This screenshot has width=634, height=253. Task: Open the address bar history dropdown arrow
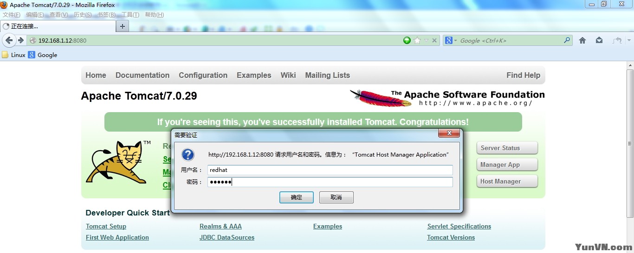pyautogui.click(x=426, y=40)
